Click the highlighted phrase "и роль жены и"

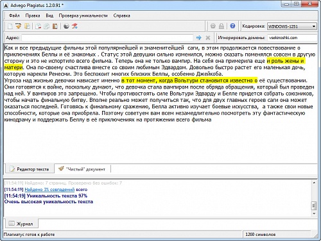click(286, 61)
